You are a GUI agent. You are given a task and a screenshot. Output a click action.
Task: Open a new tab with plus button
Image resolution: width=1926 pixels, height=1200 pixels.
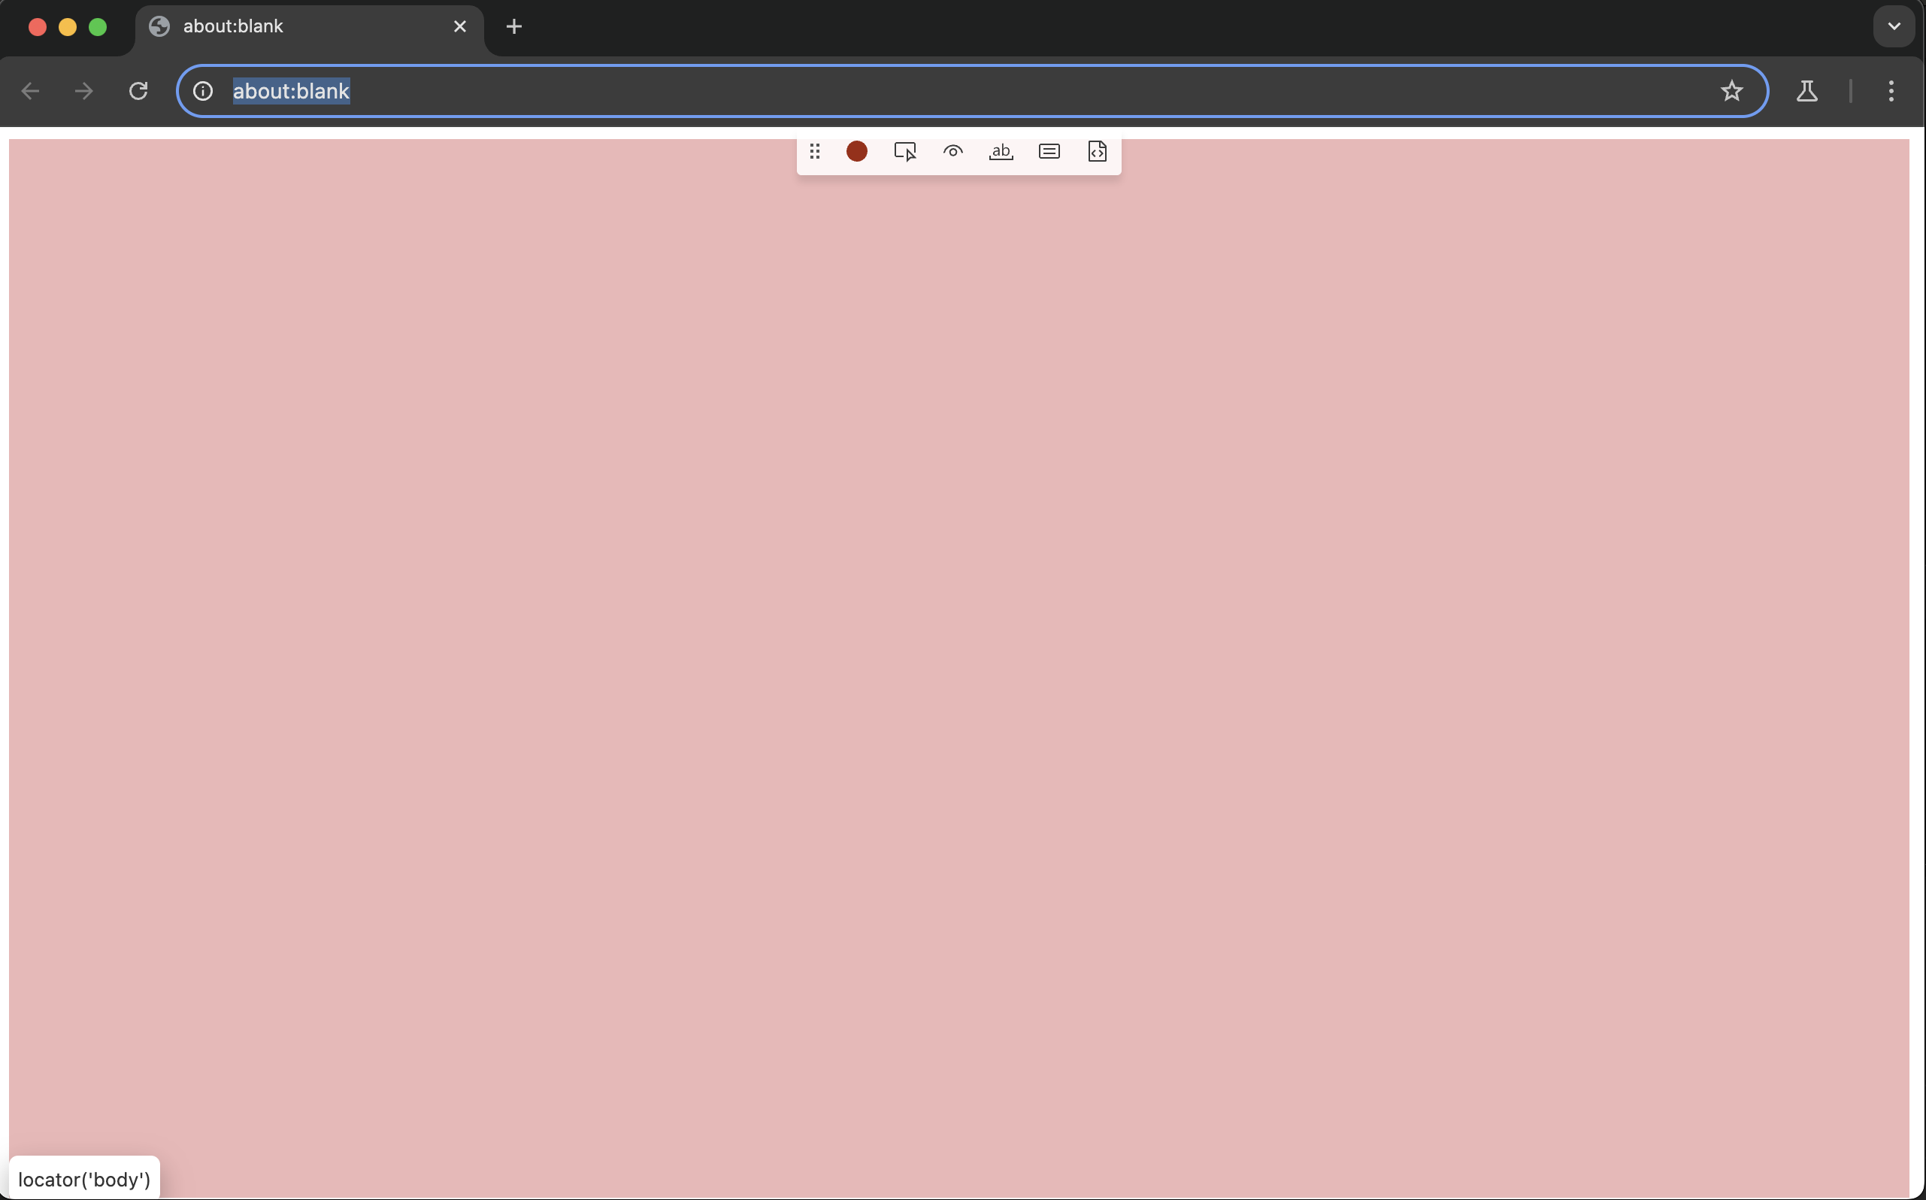click(514, 26)
